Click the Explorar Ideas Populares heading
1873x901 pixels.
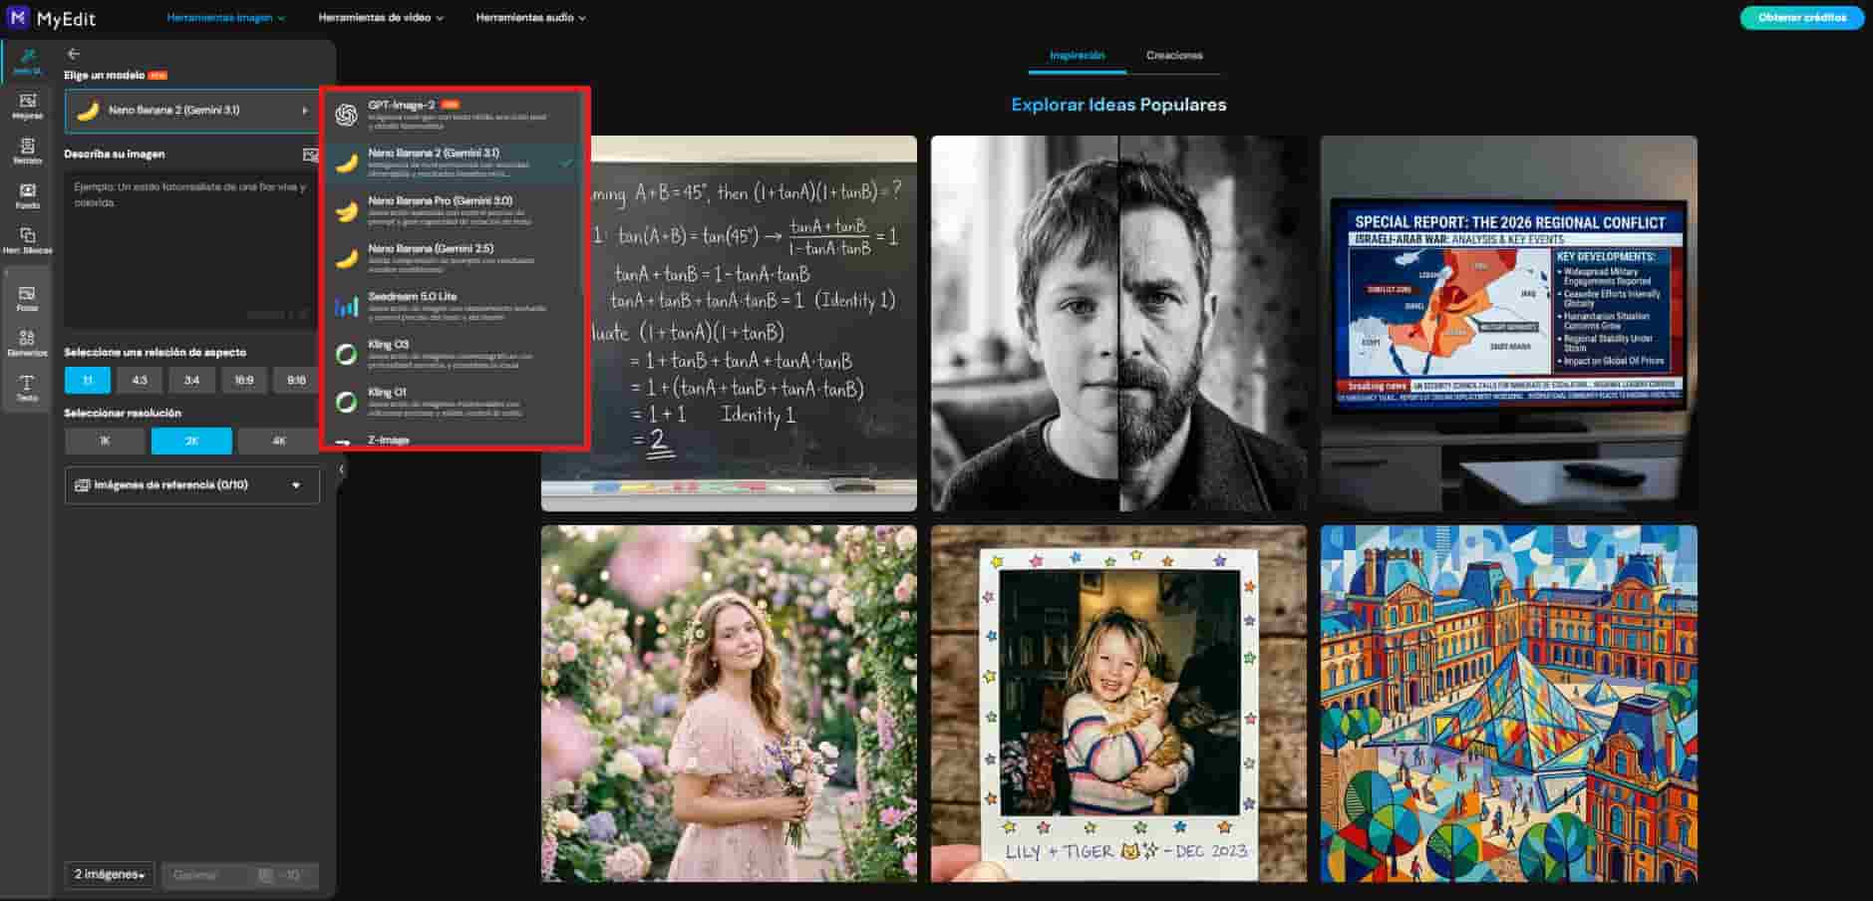(1118, 105)
